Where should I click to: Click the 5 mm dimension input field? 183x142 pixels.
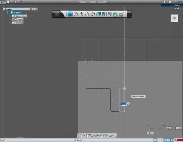pos(124,104)
